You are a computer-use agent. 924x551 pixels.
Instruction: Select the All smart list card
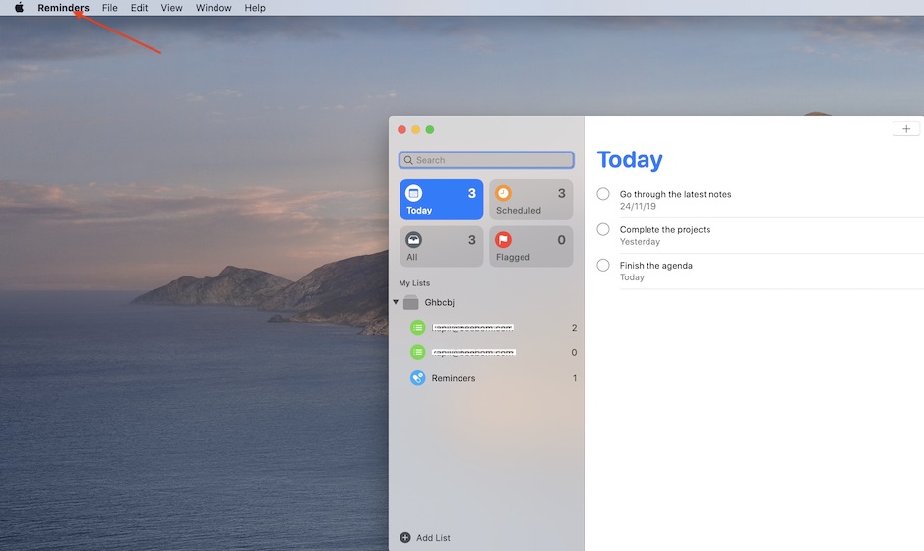point(442,246)
